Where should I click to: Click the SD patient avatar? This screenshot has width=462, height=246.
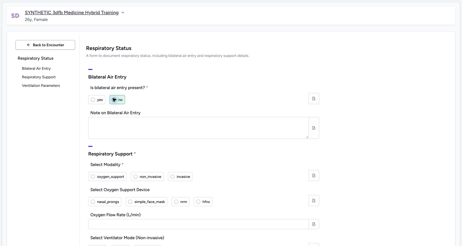[x=15, y=16]
